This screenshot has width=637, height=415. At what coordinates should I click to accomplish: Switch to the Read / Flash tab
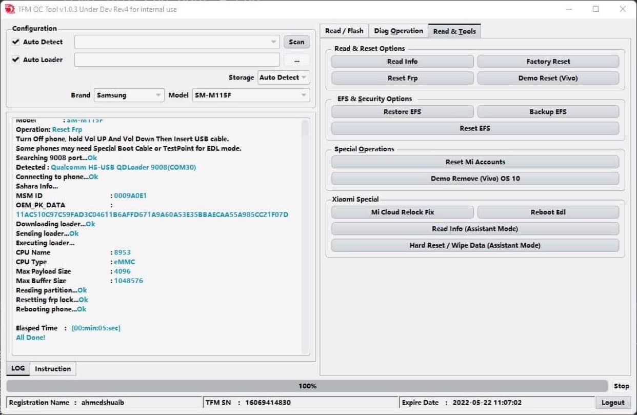point(344,31)
